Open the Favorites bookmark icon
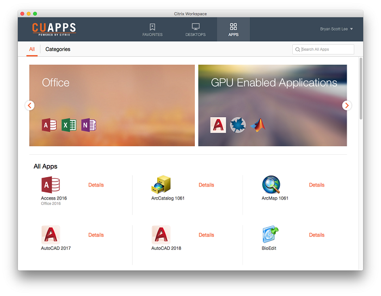 pos(152,27)
